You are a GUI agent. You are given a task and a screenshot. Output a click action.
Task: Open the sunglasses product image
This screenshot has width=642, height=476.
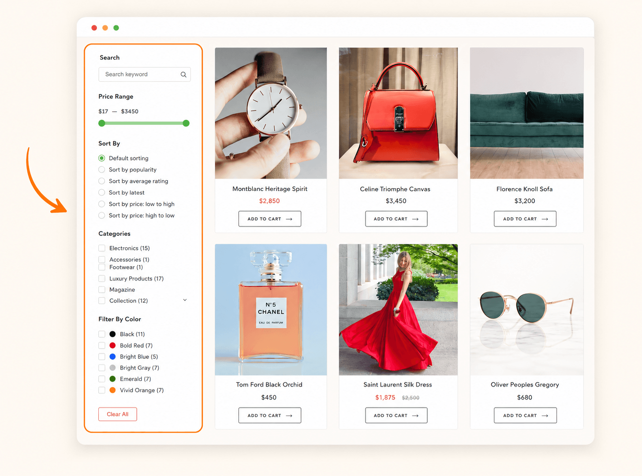point(527,310)
